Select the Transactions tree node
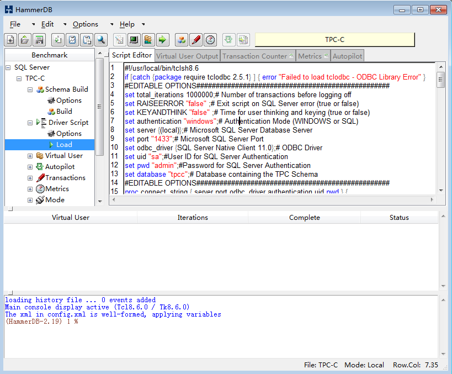Viewport: 452px width, 374px height. pos(65,178)
